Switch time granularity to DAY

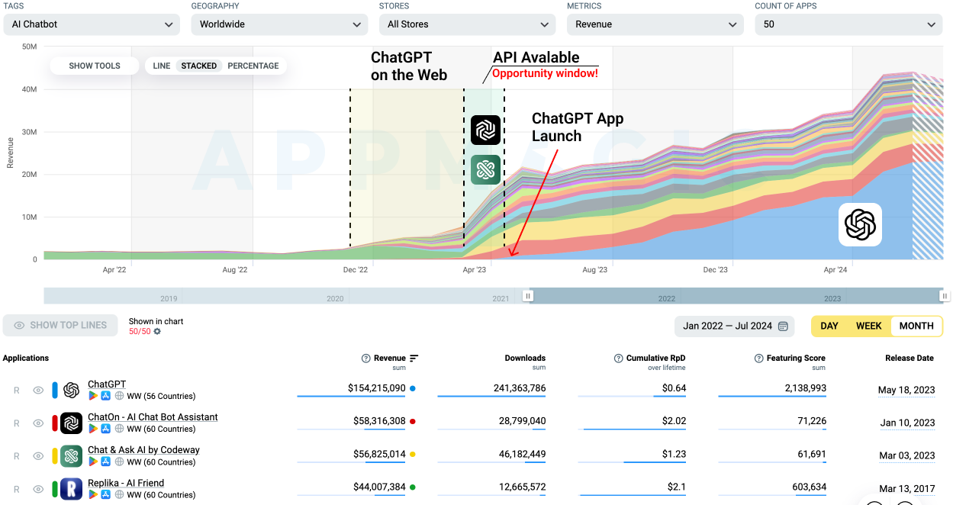pos(829,326)
